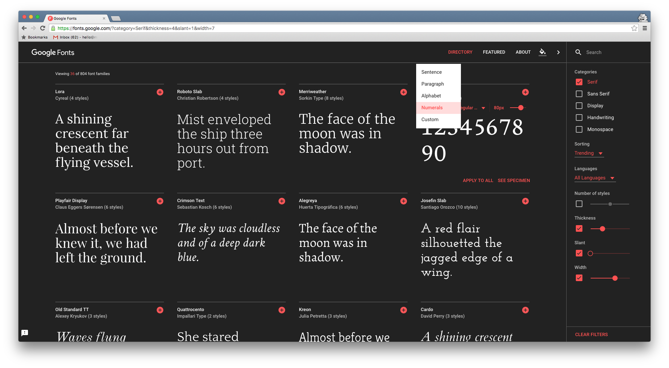Click the Merriweather font preview text
The width and height of the screenshot is (669, 368).
point(347,133)
